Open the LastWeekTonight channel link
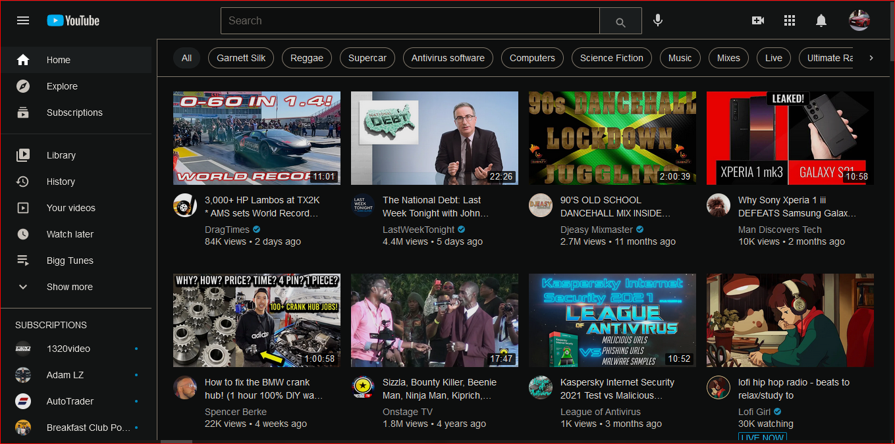The image size is (895, 444). click(418, 230)
